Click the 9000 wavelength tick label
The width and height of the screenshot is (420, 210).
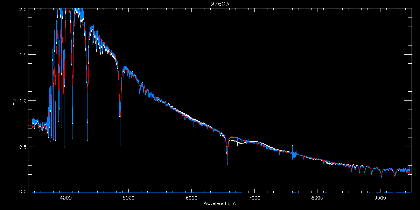(x=380, y=198)
